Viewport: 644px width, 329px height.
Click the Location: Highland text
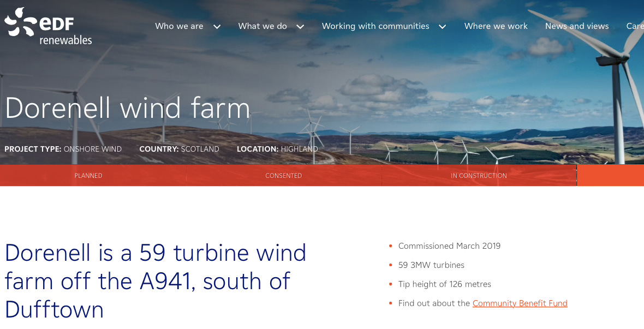coord(277,149)
